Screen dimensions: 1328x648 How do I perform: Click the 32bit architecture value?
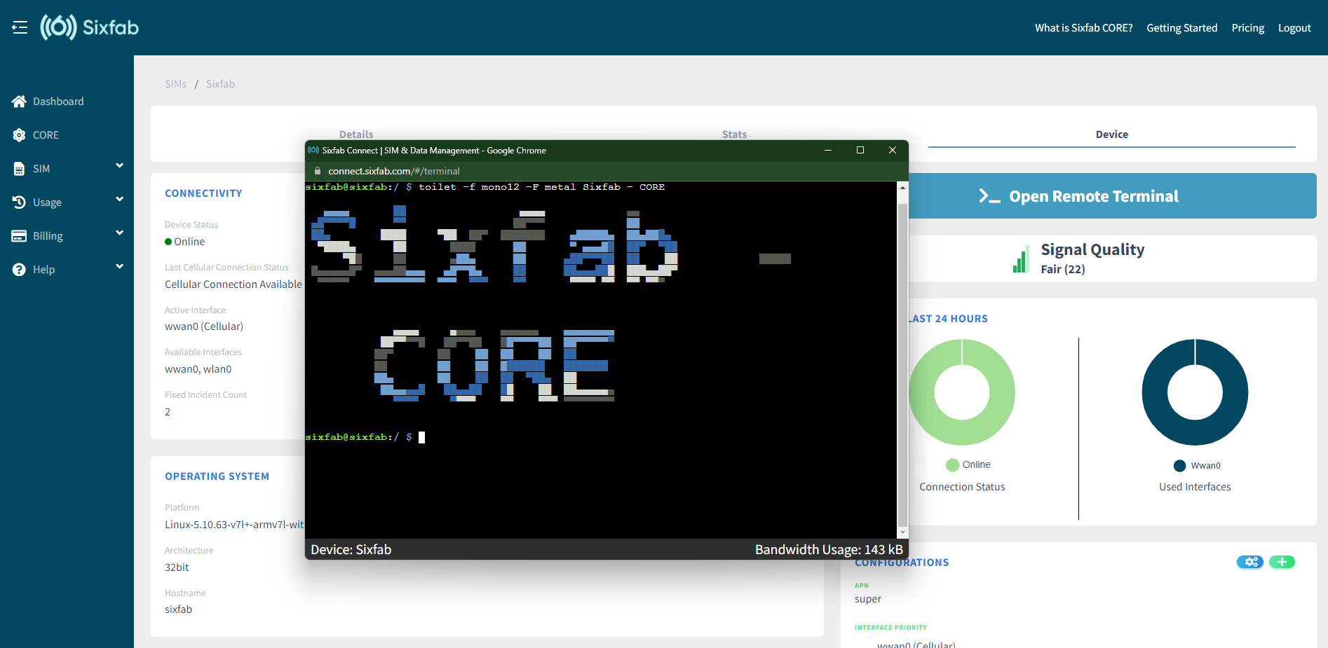pyautogui.click(x=177, y=567)
